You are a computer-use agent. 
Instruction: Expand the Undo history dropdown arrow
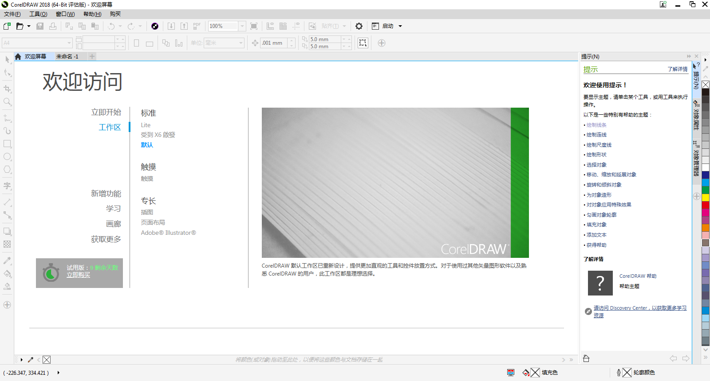pos(120,26)
